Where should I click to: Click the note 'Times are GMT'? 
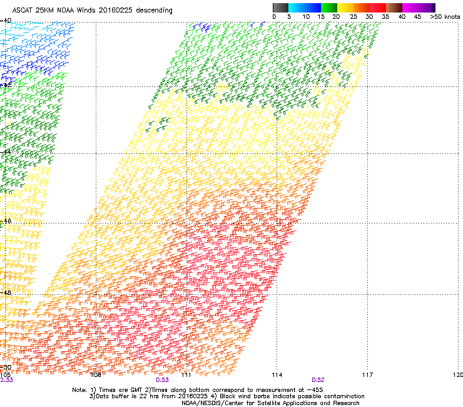click(x=121, y=390)
